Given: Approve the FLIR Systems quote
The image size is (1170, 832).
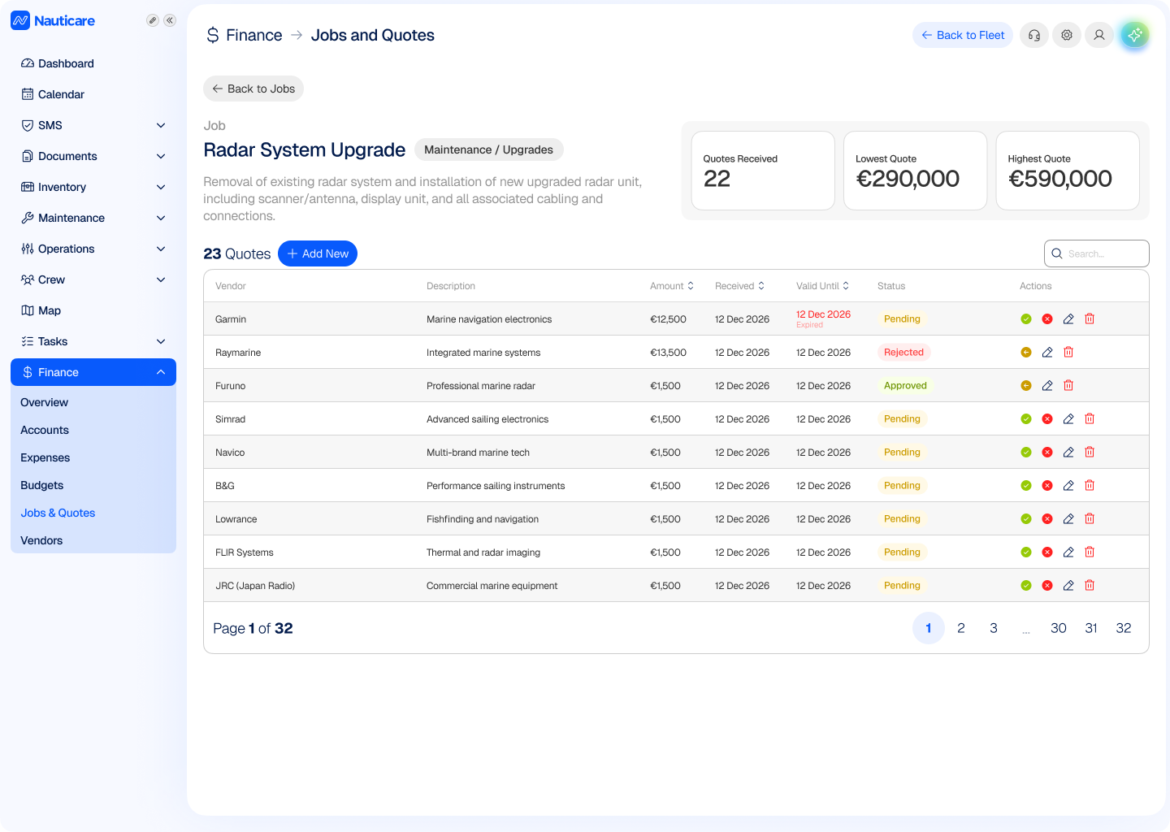Looking at the screenshot, I should pos(1026,552).
